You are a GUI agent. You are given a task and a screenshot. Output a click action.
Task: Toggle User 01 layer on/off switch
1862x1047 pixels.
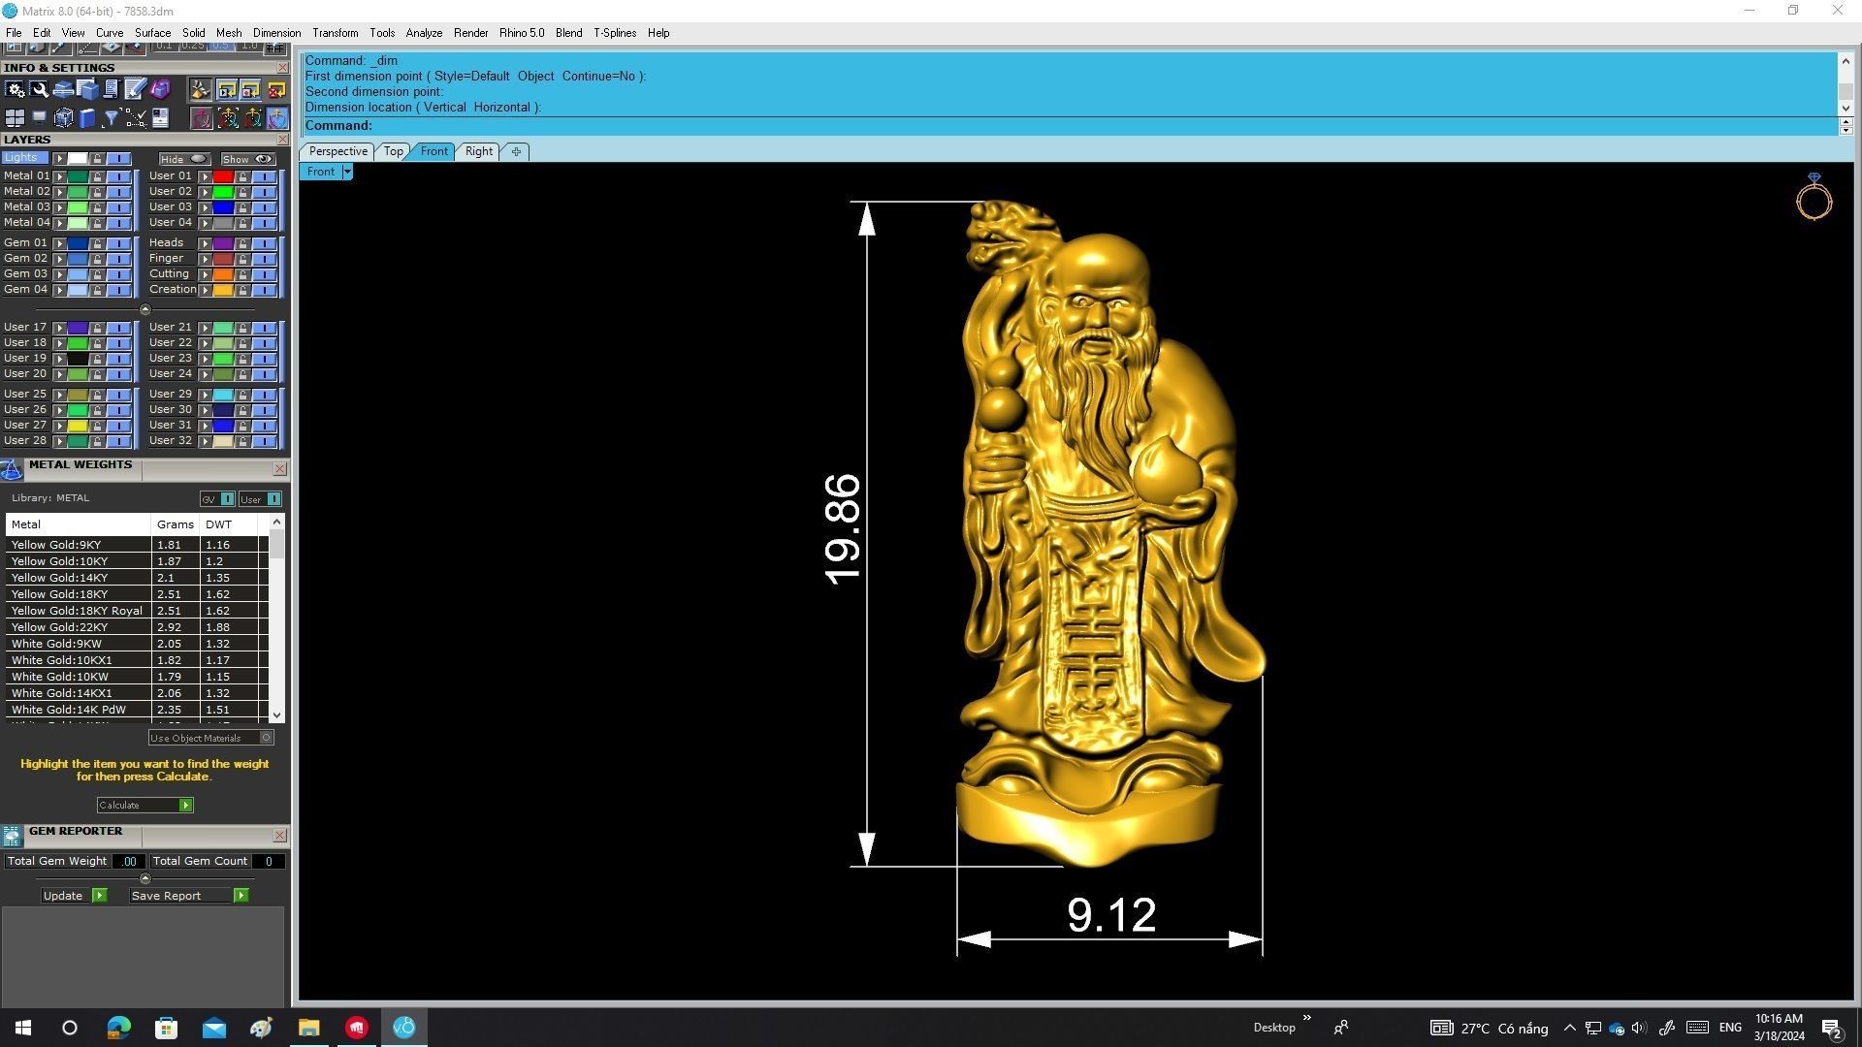(264, 177)
